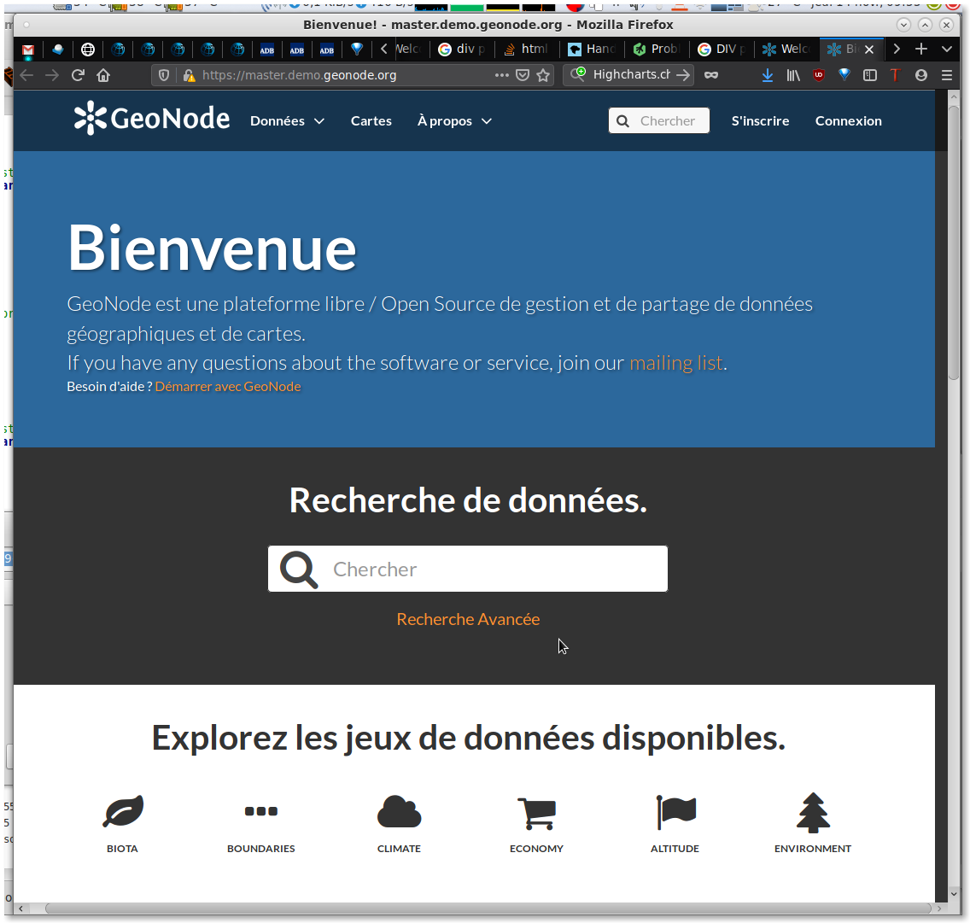Click the horizontal page scrollbar

488,908
